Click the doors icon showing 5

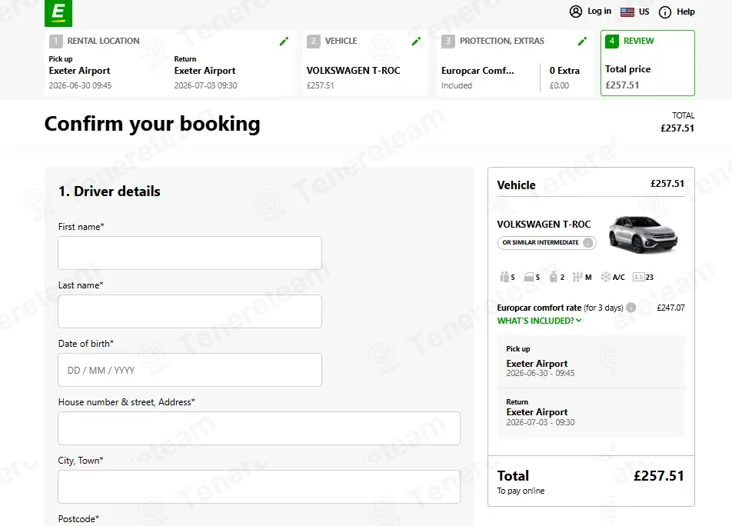click(x=528, y=278)
